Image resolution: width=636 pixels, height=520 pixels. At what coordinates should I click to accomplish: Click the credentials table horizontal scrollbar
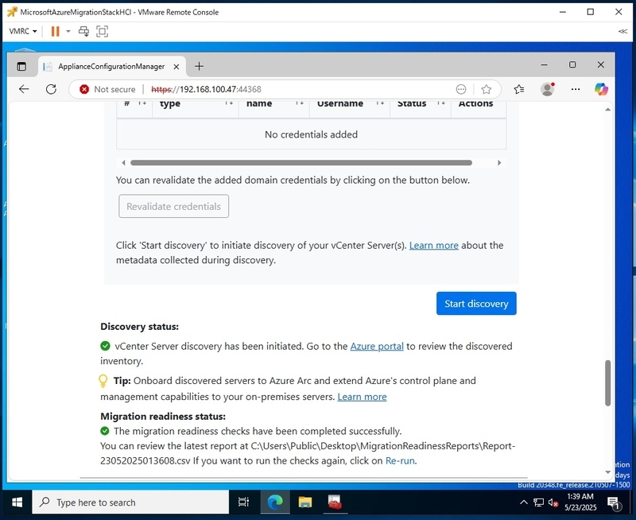click(x=301, y=163)
